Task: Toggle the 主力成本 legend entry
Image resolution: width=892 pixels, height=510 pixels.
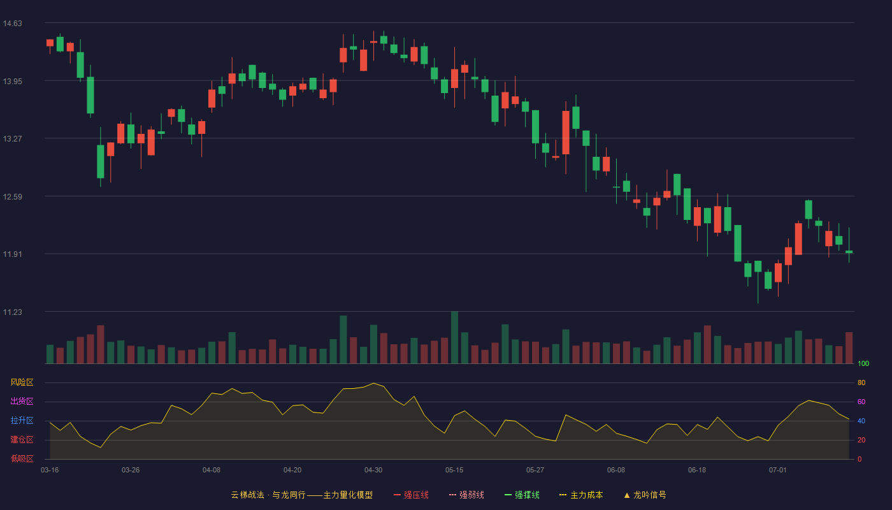Action: (582, 495)
